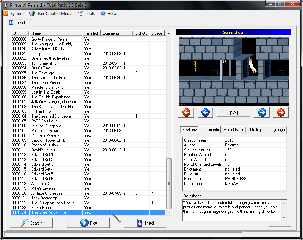Show previous screenshot with blue left arrow
Viewport: 303px width, 240px height.
click(206, 112)
